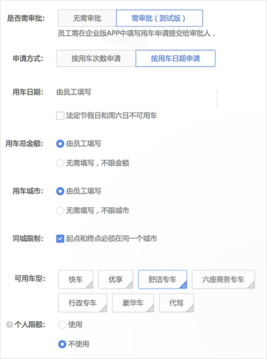Select 由员工填写 for 用车总金额
Screen dimensions: 267x359
(x=60, y=144)
